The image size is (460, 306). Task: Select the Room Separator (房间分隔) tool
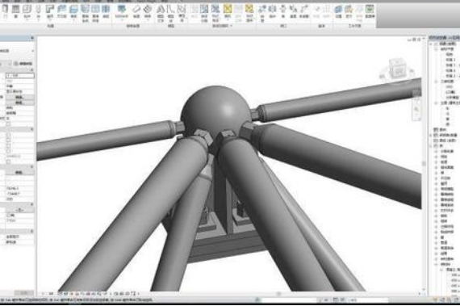204,13
